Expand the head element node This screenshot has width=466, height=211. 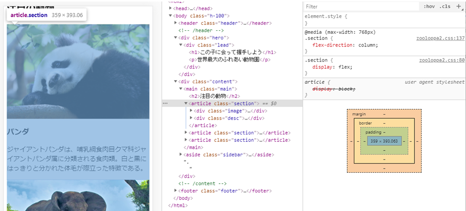coord(170,8)
